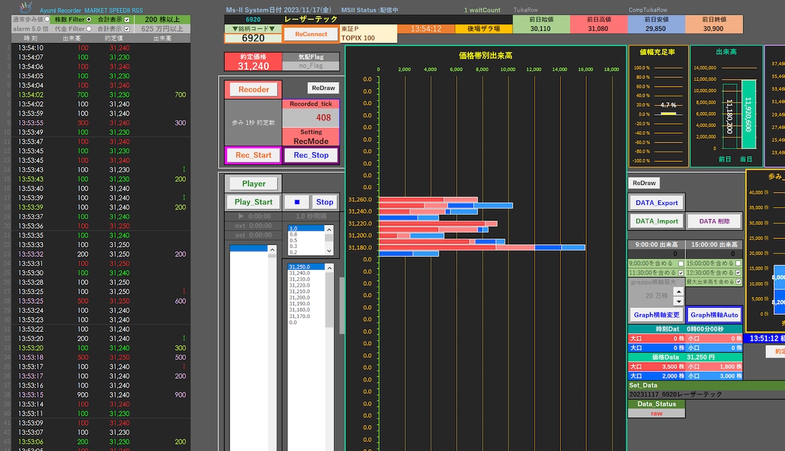
Task: Click the Ayumi Recorder logo icon
Action: tap(24, 7)
